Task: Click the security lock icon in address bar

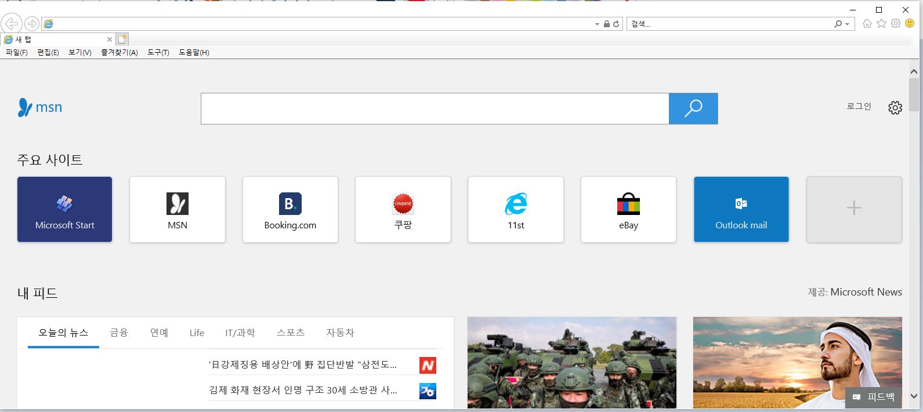Action: click(606, 24)
